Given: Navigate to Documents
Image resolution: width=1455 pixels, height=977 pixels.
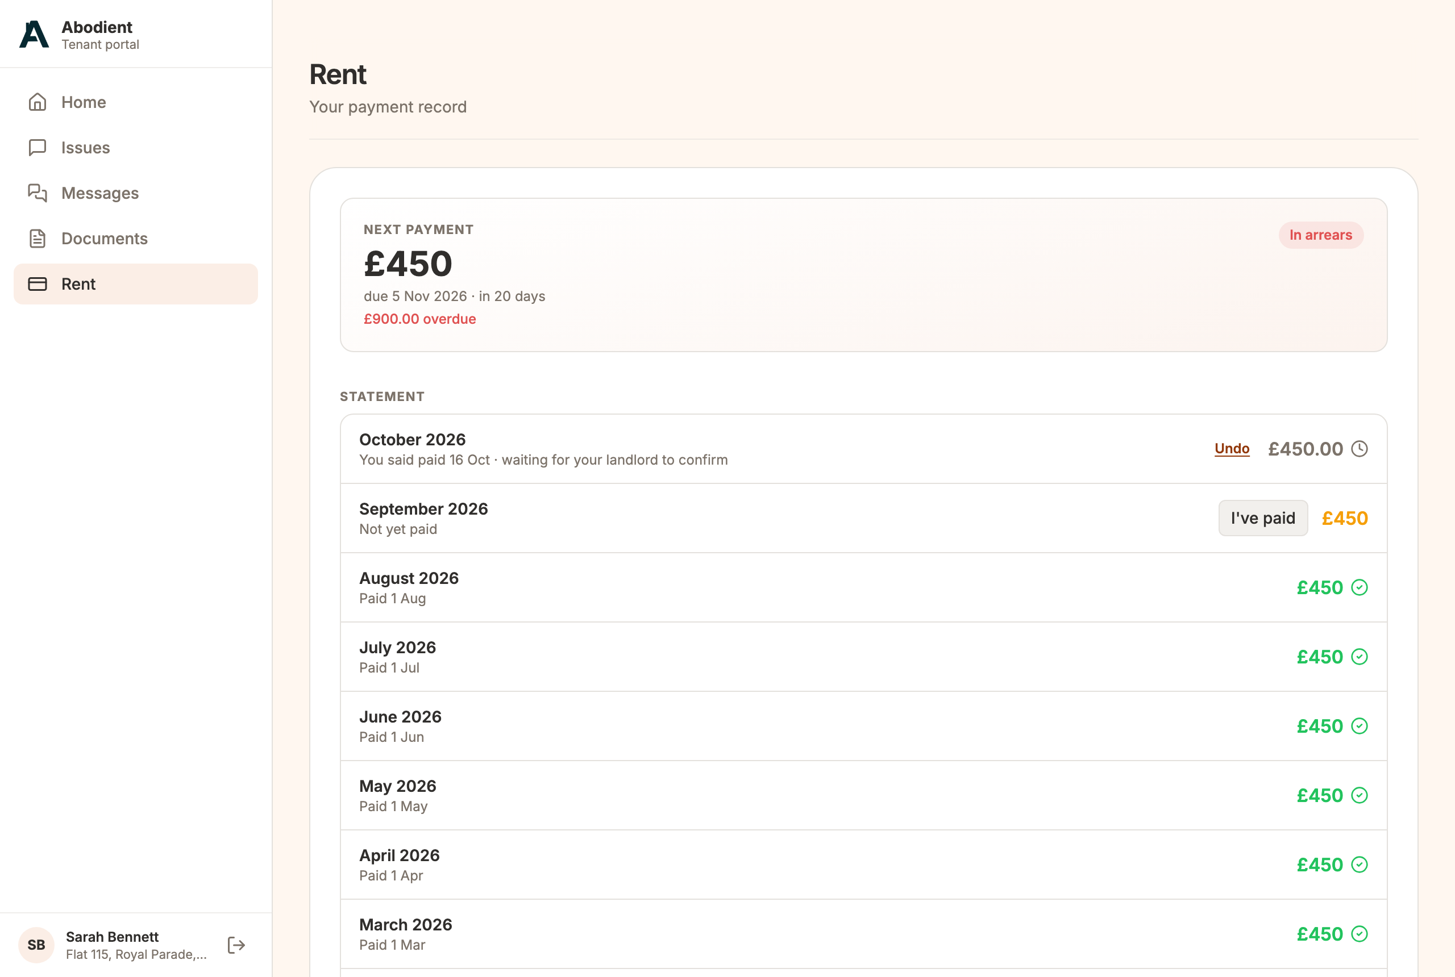Looking at the screenshot, I should pyautogui.click(x=135, y=238).
